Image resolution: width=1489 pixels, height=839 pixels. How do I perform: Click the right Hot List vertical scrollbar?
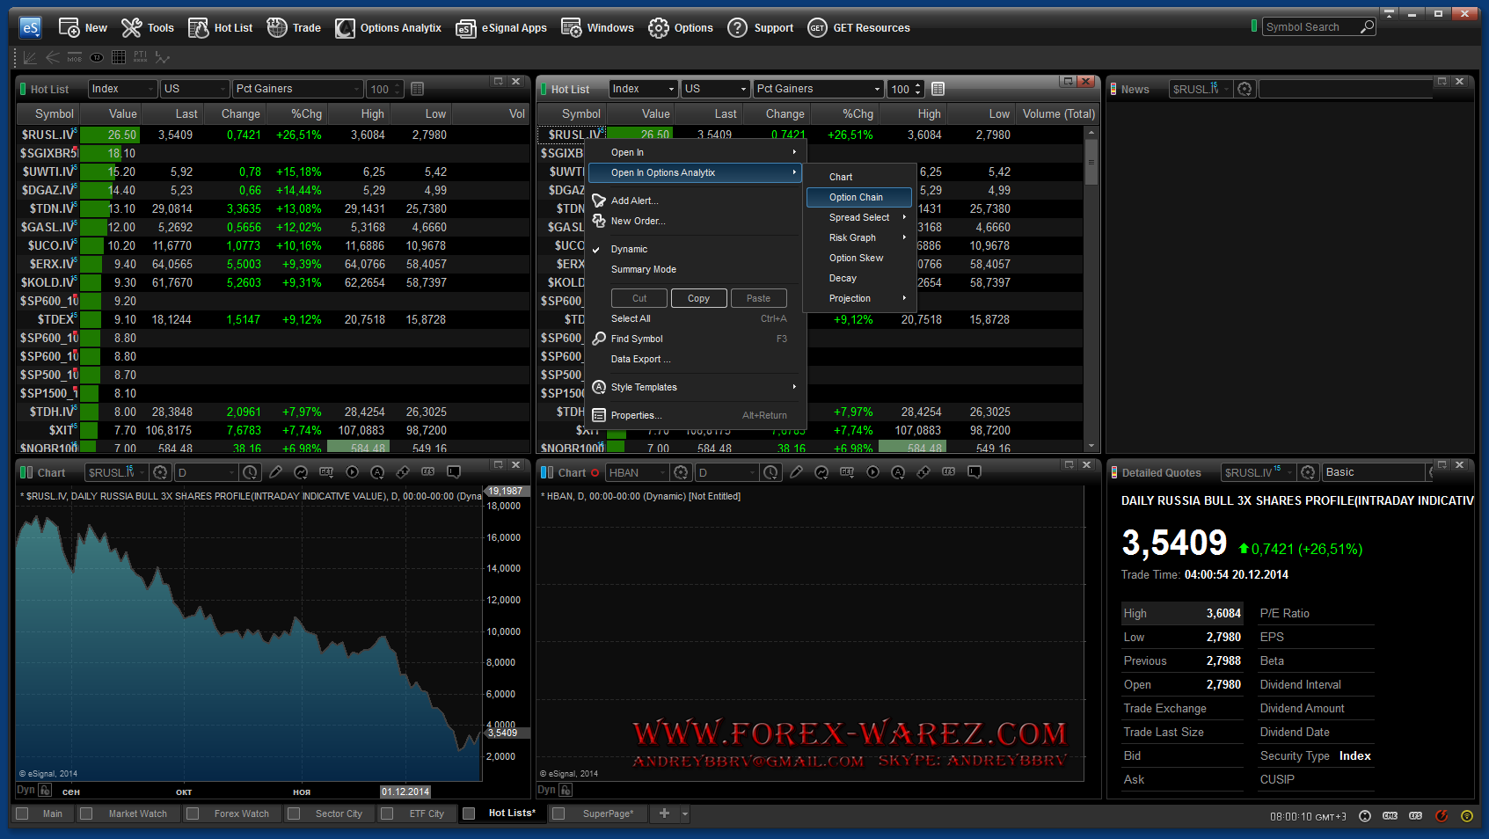[x=1091, y=290]
